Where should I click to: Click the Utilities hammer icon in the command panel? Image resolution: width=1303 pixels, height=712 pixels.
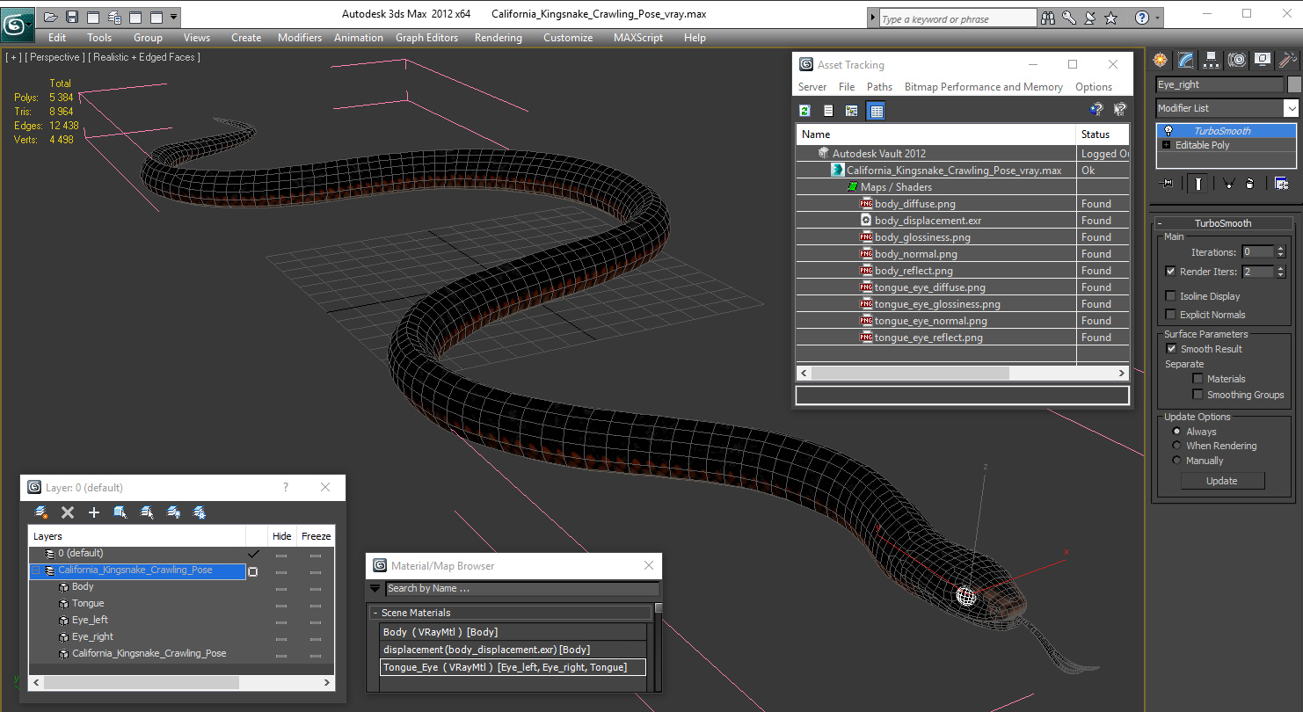coord(1288,60)
